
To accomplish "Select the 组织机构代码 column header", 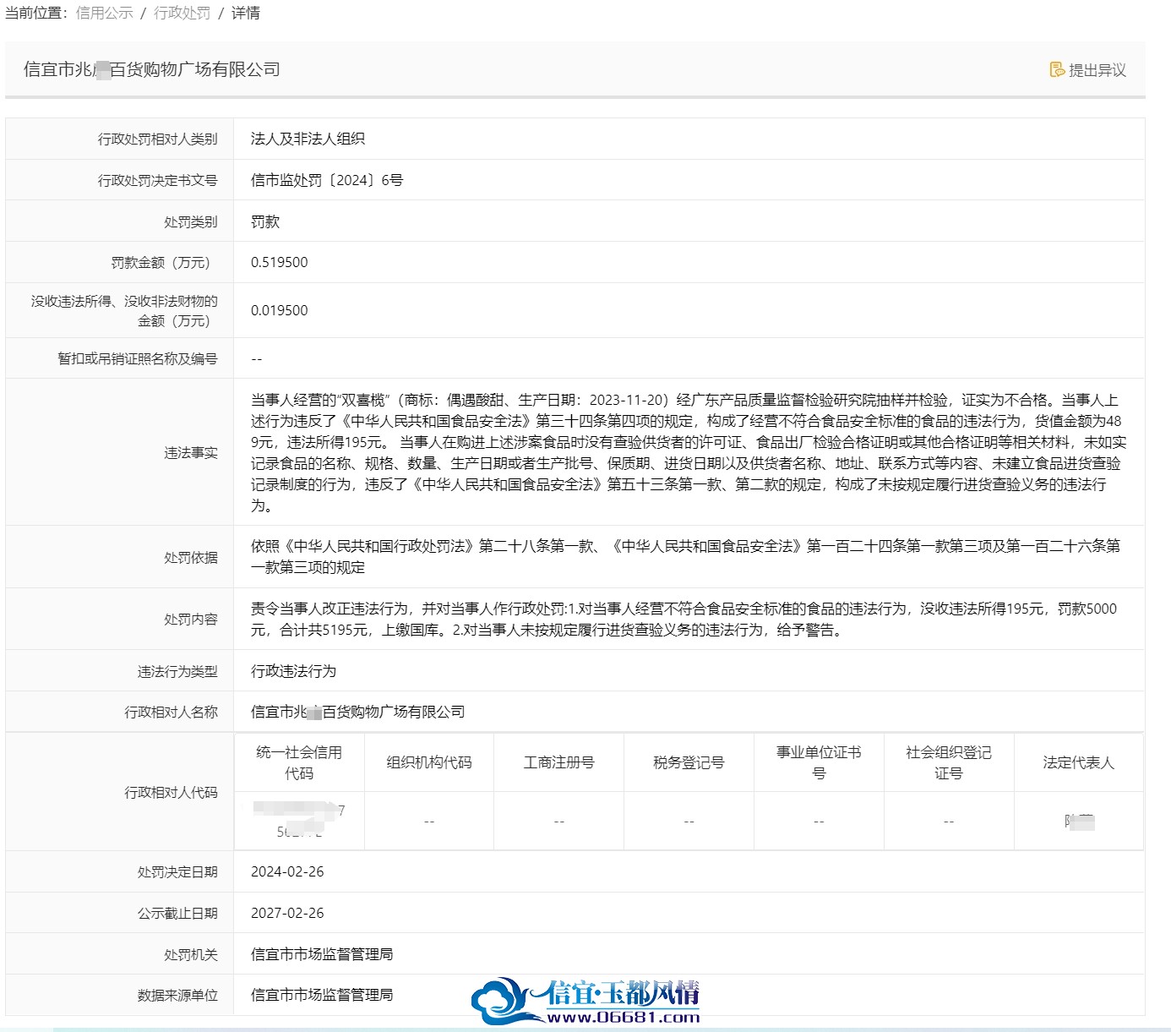I will coord(429,762).
